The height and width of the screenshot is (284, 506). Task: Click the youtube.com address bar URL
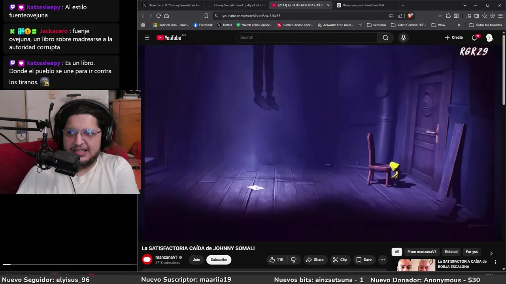click(251, 16)
